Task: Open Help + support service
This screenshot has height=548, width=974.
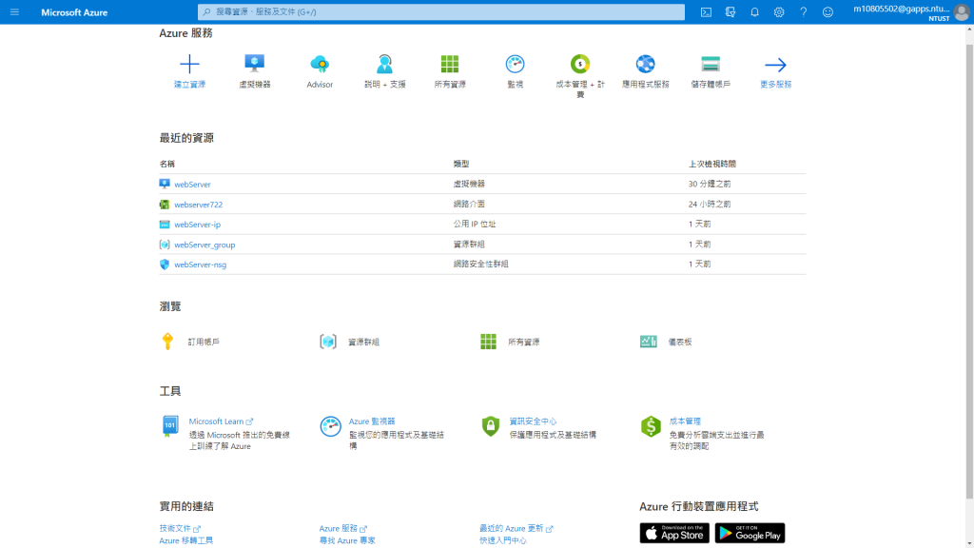Action: (x=384, y=70)
